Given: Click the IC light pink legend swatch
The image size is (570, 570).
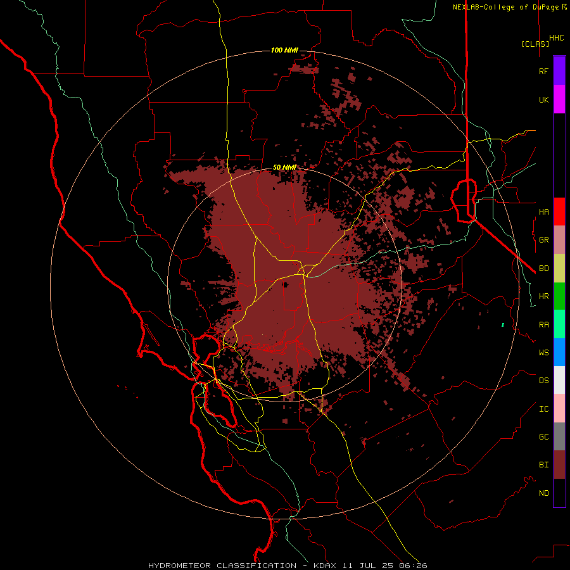Looking at the screenshot, I should (x=559, y=408).
